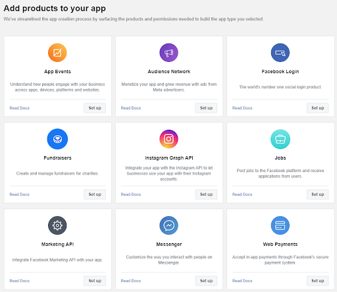
Task: Open Read Docs for Facebook Login
Action: coord(242,108)
